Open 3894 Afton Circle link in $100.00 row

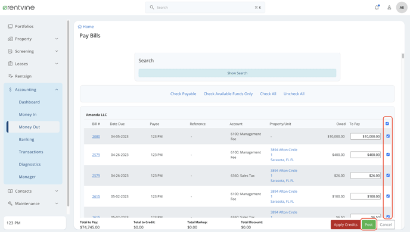click(284, 196)
